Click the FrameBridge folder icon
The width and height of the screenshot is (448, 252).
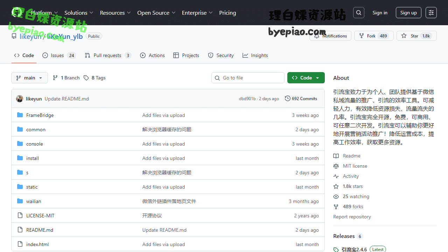20,115
